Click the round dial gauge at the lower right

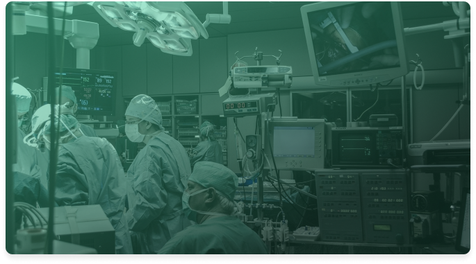point(419,202)
